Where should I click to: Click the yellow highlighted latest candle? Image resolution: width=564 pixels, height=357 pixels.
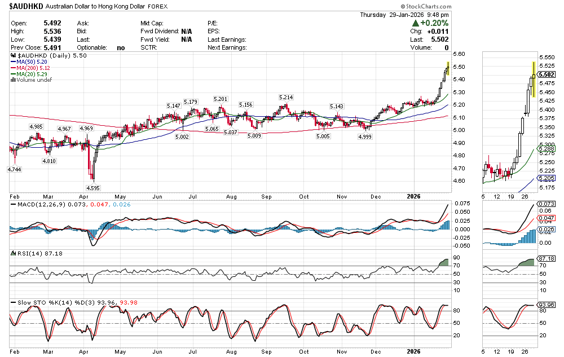click(x=534, y=79)
